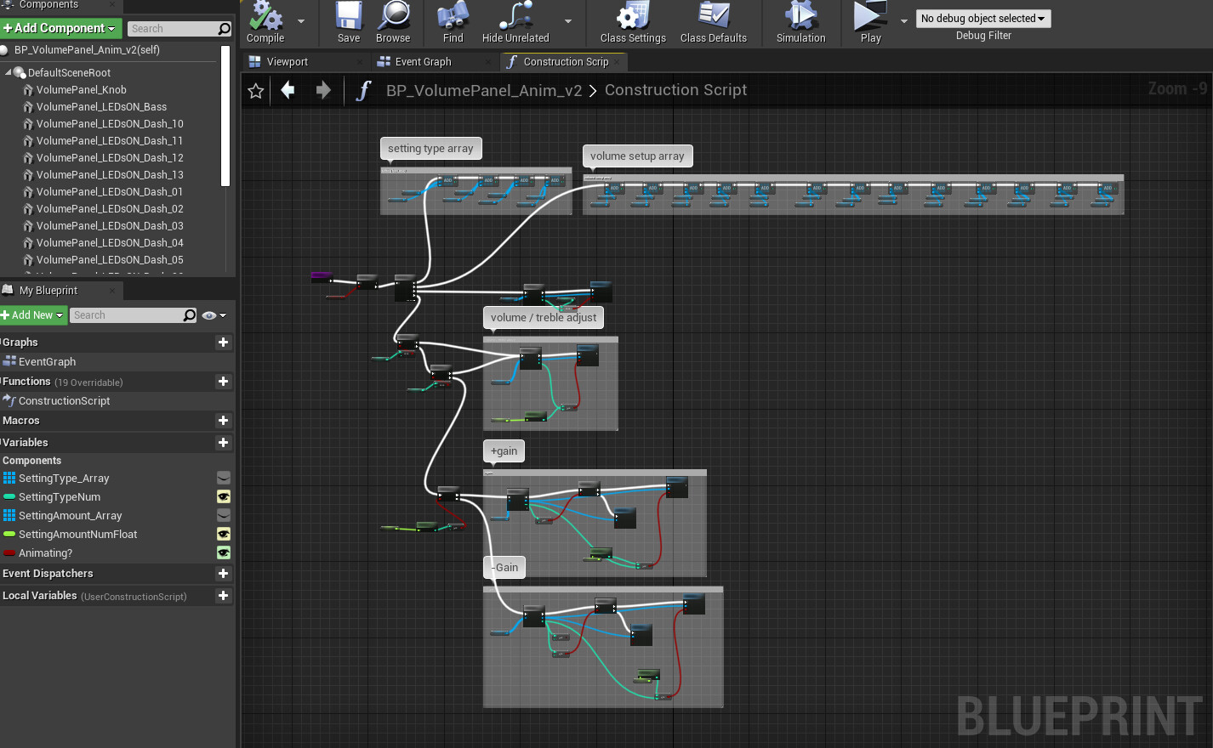Click Construction Script breadcrumb
This screenshot has width=1213, height=748.
675,90
